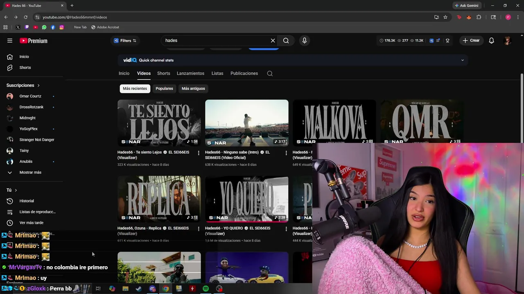Screen dimensions: 524x294
Task: Select the Más recientes sort chip
Action: (135, 89)
